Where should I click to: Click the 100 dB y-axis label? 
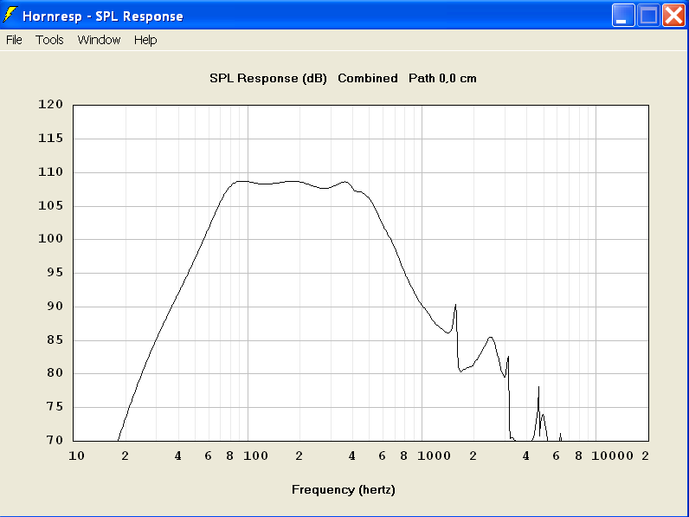click(50, 239)
